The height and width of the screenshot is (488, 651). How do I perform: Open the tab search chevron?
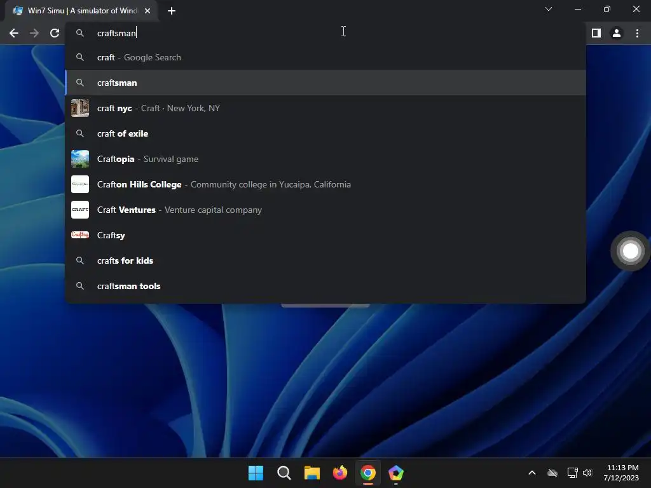pos(549,9)
